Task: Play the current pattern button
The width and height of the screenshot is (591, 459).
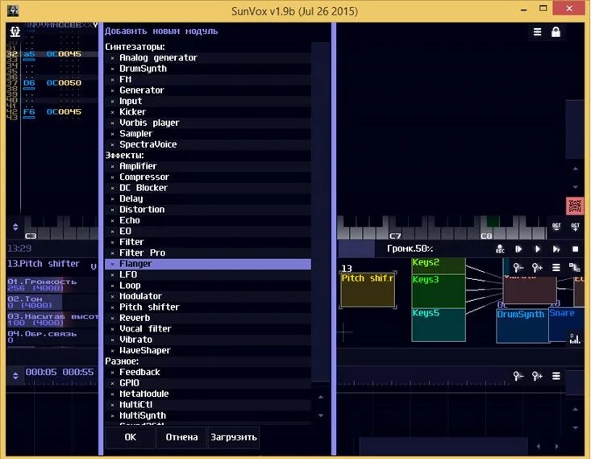Action: 556,249
